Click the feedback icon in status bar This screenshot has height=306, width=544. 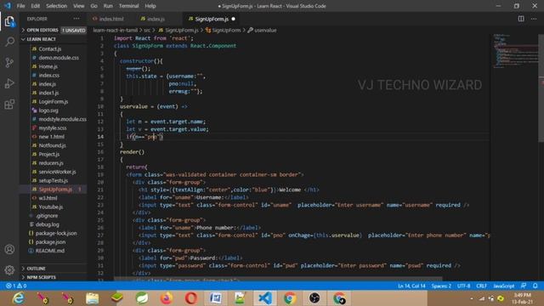tap(524, 286)
